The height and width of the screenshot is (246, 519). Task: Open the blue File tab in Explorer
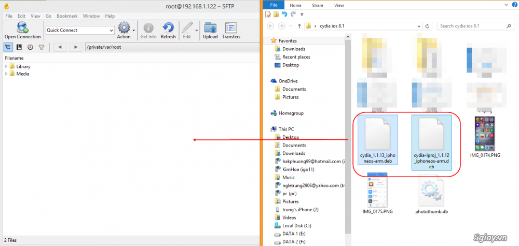click(x=274, y=5)
